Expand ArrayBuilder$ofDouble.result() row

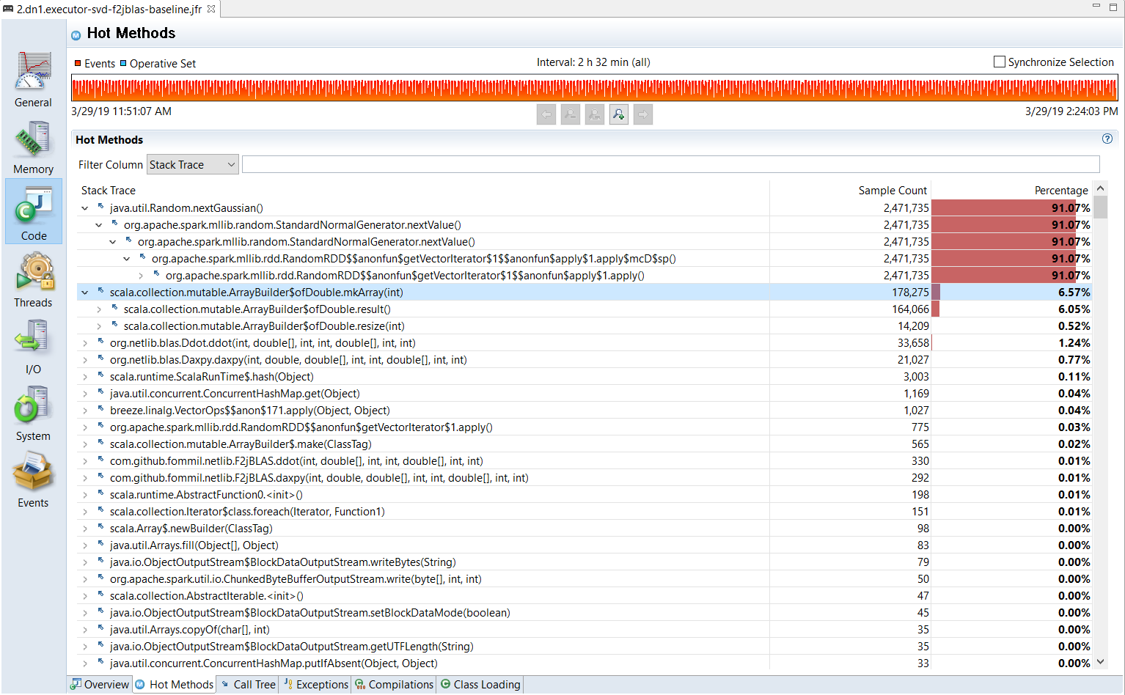click(x=99, y=309)
